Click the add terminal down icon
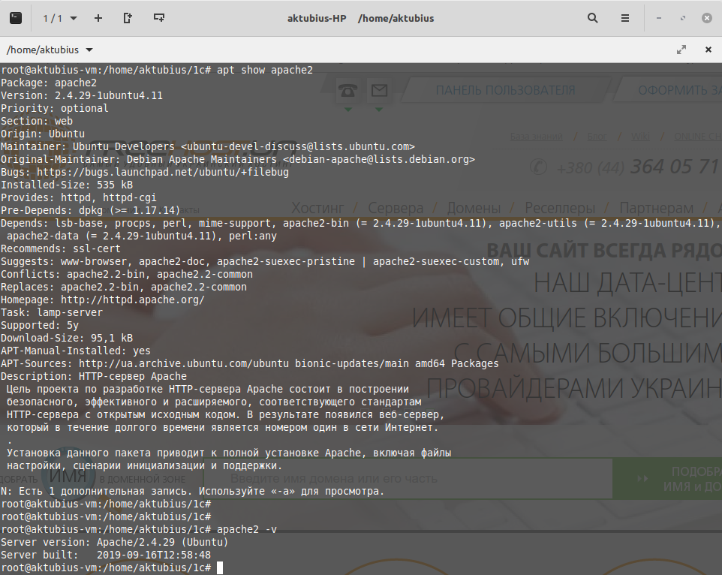Image resolution: width=722 pixels, height=575 pixels. (158, 17)
